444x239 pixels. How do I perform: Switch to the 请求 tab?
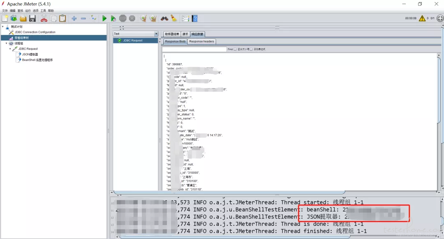185,34
